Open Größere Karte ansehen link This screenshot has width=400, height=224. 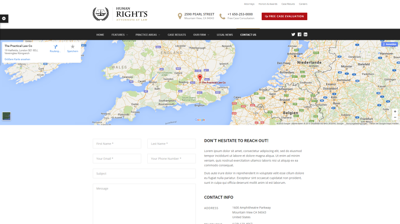click(x=17, y=59)
